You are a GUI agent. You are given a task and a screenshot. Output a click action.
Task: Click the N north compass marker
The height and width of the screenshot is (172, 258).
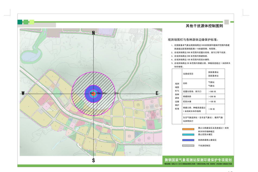93,33
